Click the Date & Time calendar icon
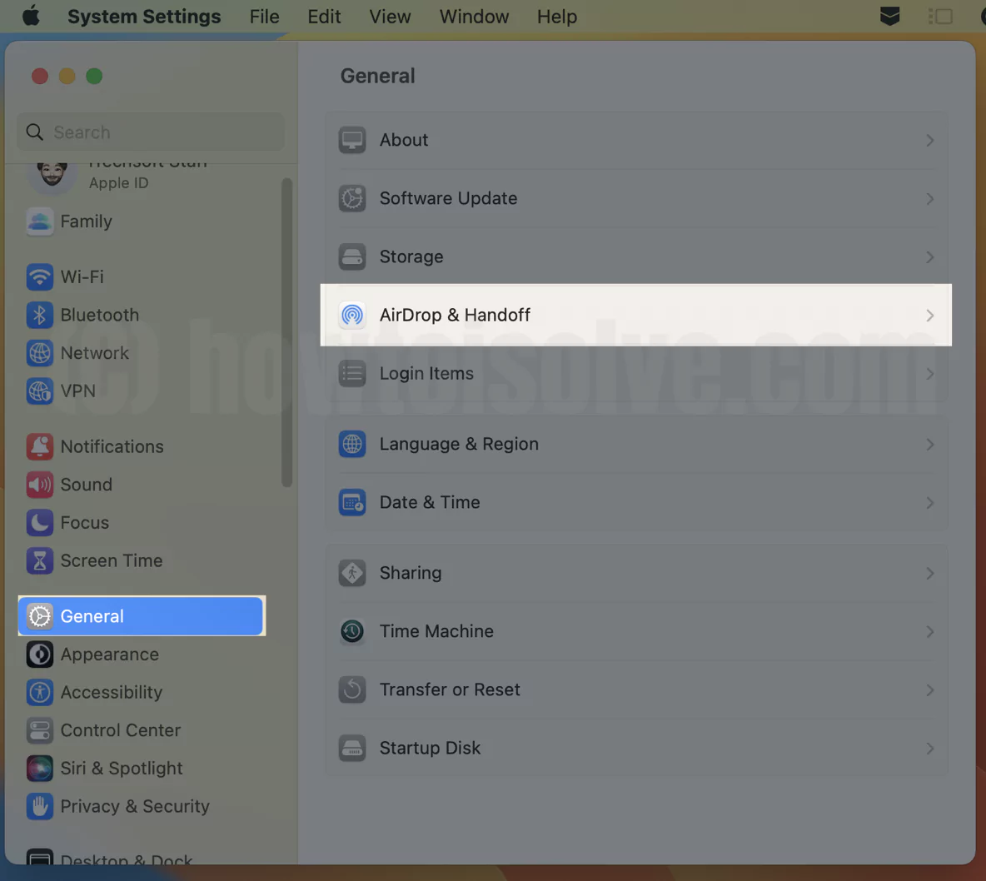 pyautogui.click(x=352, y=502)
